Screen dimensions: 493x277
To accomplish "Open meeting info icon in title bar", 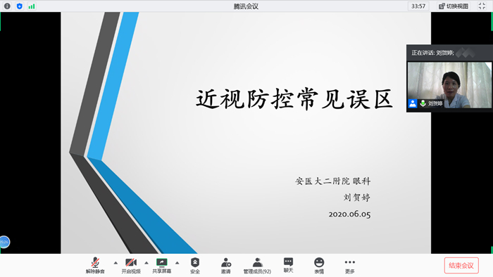I will (x=7, y=6).
